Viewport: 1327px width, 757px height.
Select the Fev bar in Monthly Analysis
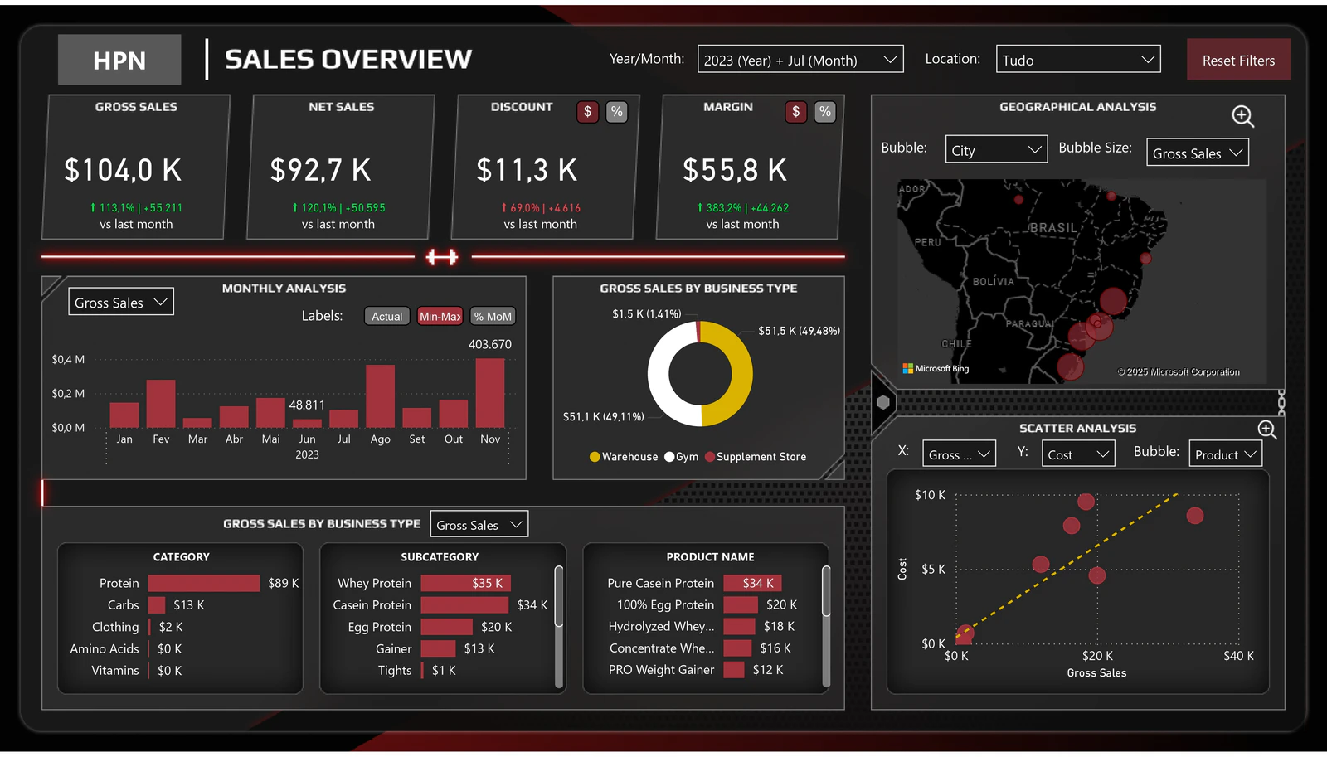tap(161, 404)
